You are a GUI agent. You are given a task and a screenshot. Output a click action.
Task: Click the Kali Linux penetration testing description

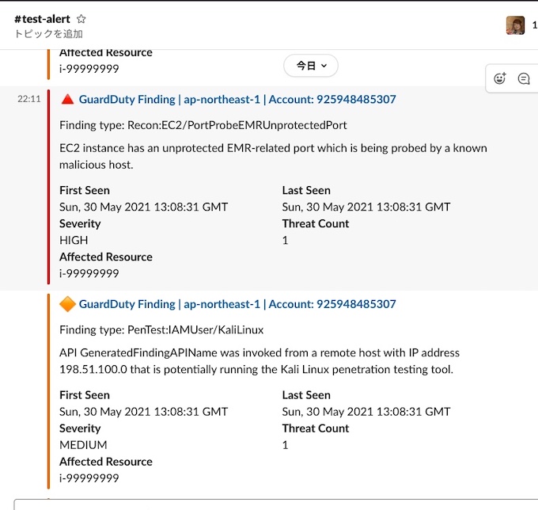260,361
